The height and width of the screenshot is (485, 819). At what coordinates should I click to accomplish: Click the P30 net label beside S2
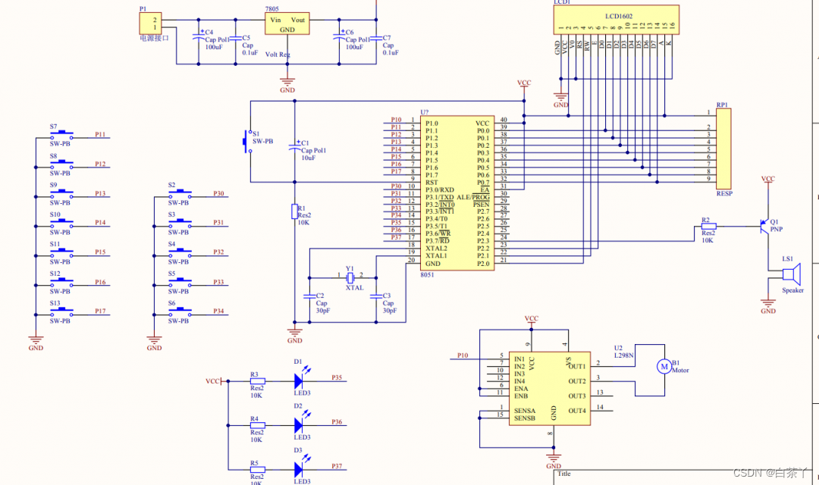(218, 194)
